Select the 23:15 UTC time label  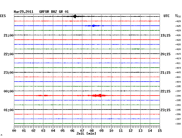click(x=165, y=110)
